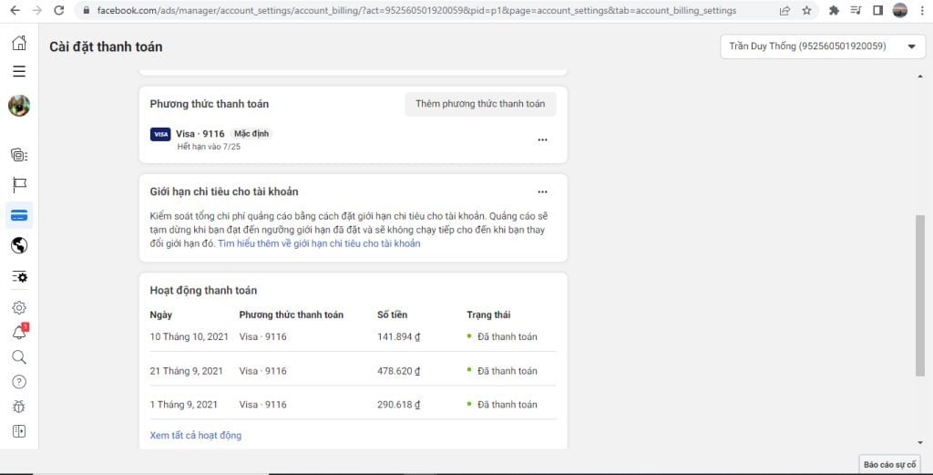
Task: Click Báo cáo sự cố button
Action: tap(889, 464)
